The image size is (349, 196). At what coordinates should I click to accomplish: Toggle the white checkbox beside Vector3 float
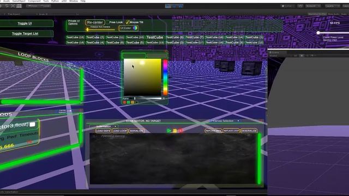[33, 125]
